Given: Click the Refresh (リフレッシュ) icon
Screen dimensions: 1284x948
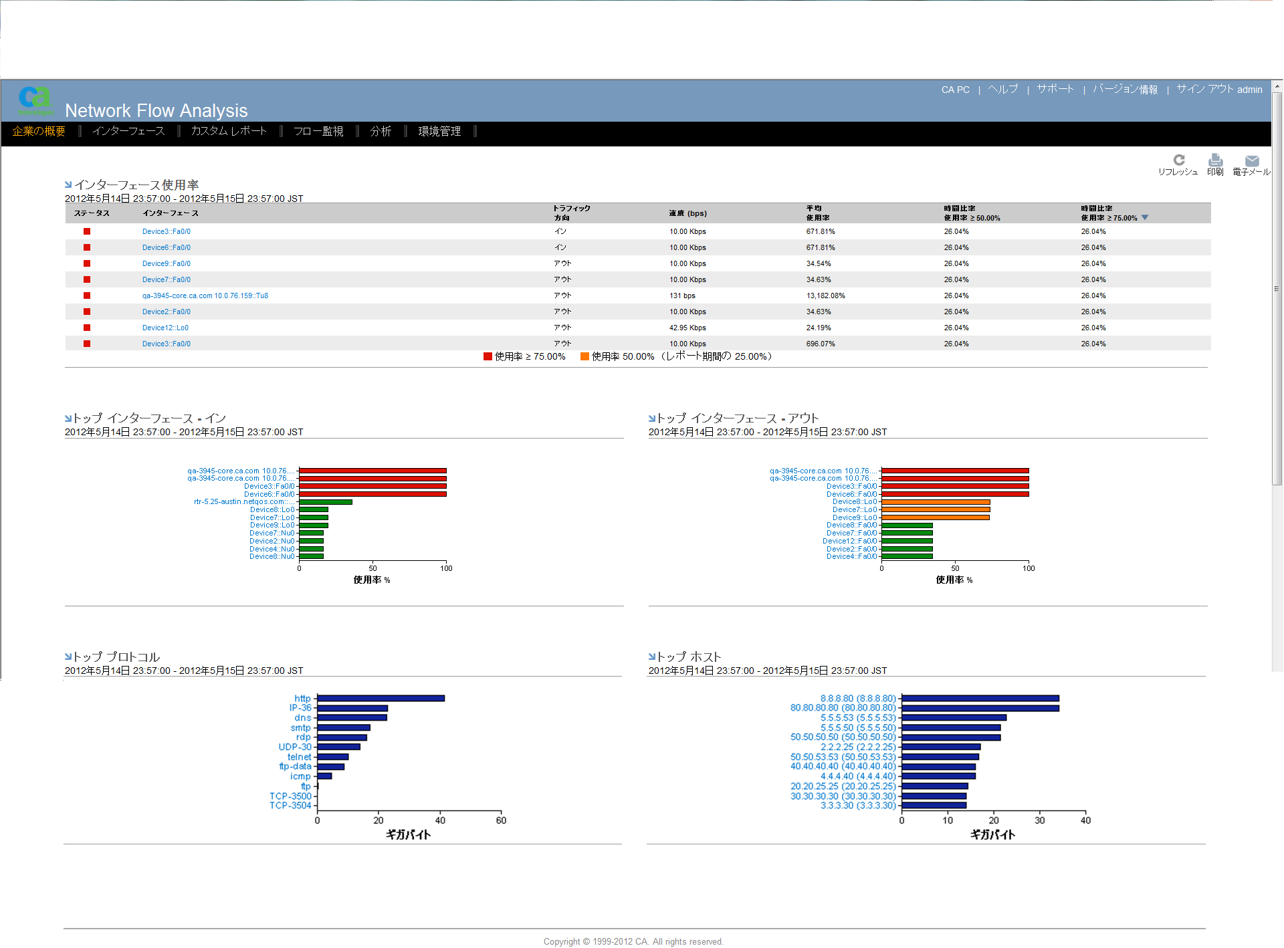Looking at the screenshot, I should (1178, 160).
